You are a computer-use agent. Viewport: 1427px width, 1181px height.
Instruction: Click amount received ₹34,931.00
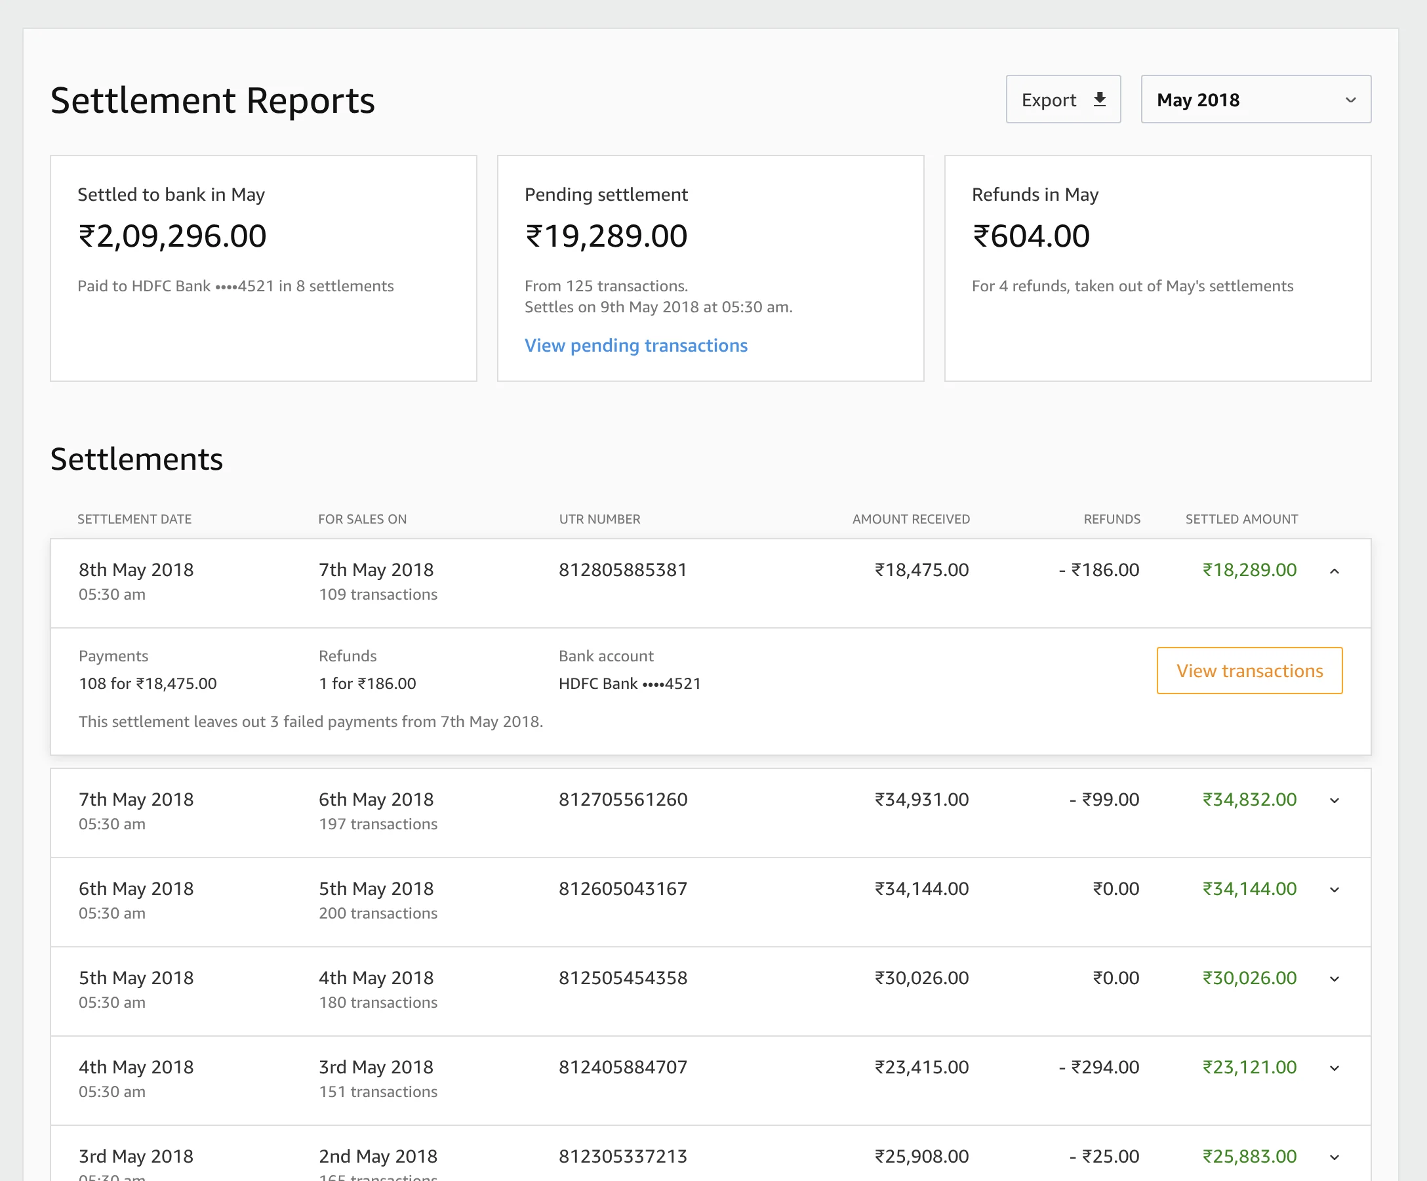tap(921, 799)
